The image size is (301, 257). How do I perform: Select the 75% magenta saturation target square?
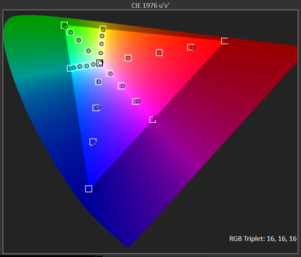[136, 101]
